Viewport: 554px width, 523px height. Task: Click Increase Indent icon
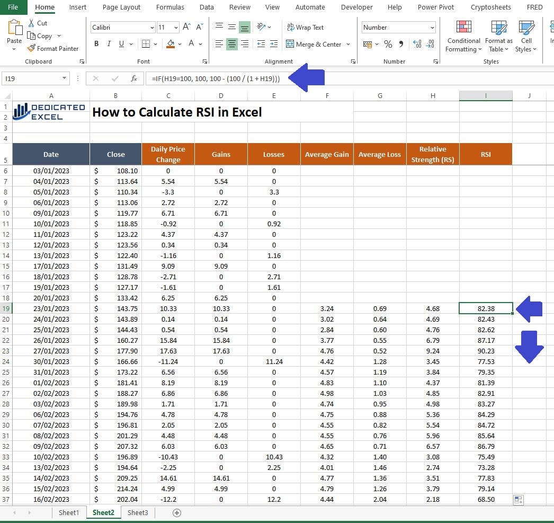tap(274, 44)
